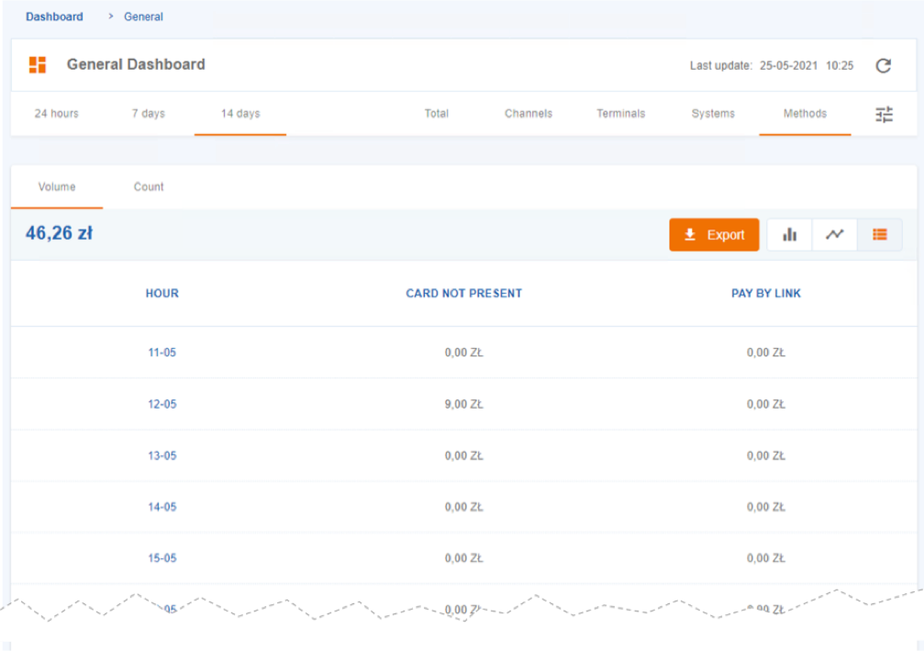Click the last update date 25-05-2021
The width and height of the screenshot is (924, 651).
[x=788, y=65]
